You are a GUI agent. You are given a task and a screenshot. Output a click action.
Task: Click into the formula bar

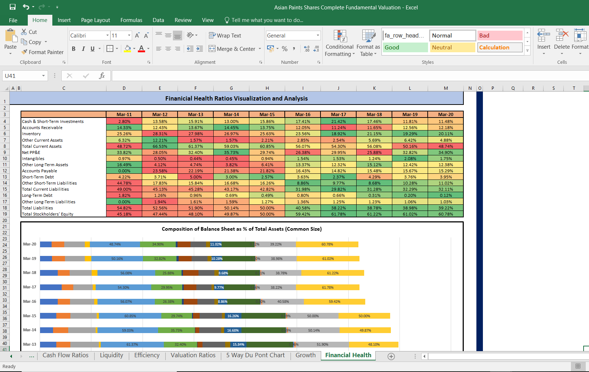point(350,76)
